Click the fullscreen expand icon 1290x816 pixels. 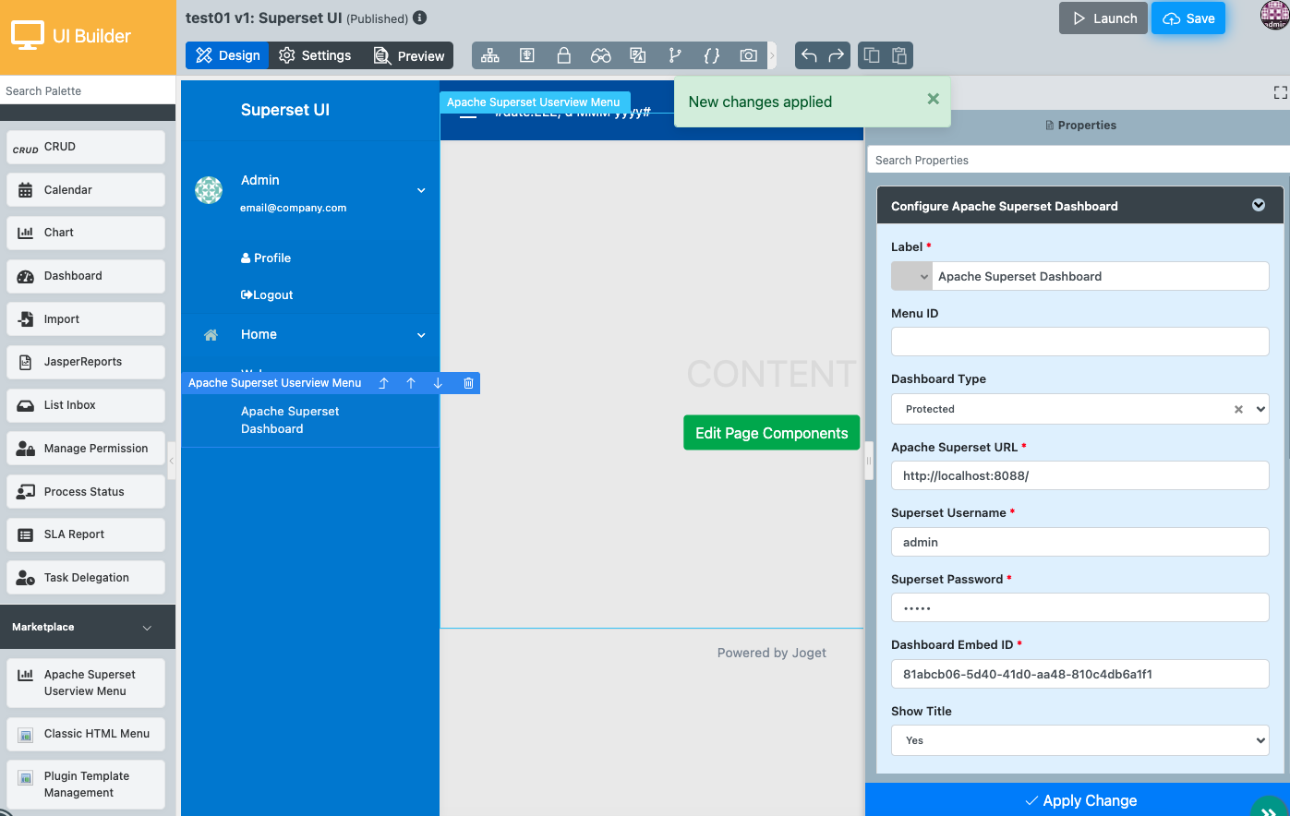click(x=1280, y=92)
